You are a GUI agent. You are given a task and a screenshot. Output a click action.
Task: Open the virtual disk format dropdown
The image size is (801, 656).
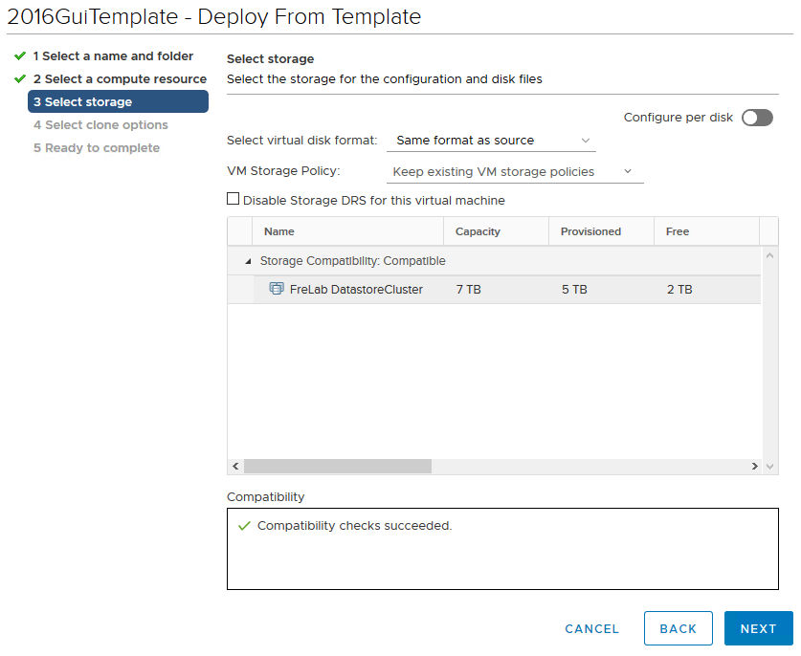(492, 141)
